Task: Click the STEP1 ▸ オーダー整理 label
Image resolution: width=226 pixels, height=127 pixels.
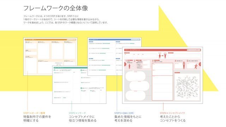Action: tap(34, 113)
